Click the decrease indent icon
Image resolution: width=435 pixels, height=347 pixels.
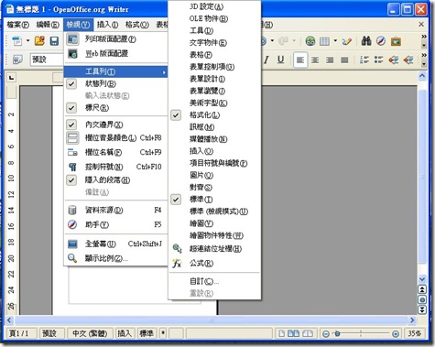tap(394, 60)
